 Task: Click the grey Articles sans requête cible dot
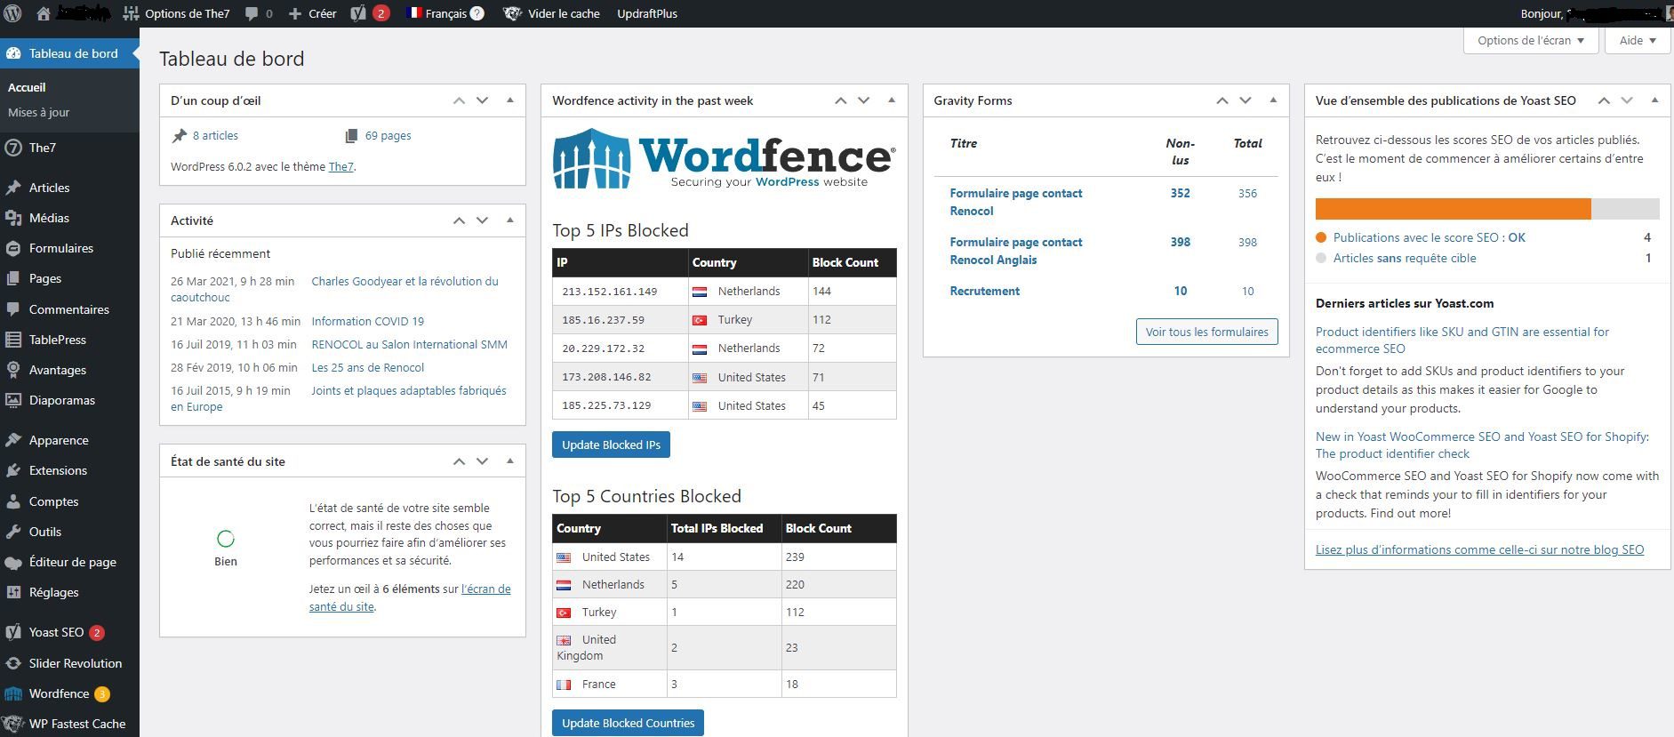tap(1321, 258)
